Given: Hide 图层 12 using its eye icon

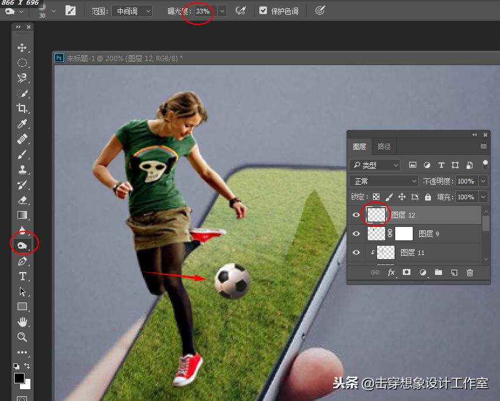Looking at the screenshot, I should [356, 215].
